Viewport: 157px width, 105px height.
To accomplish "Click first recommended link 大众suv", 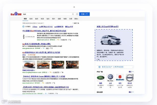I will (x=35, y=27).
